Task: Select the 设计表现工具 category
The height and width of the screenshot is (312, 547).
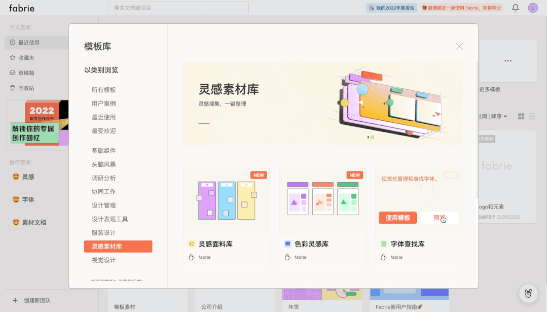Action: (110, 219)
